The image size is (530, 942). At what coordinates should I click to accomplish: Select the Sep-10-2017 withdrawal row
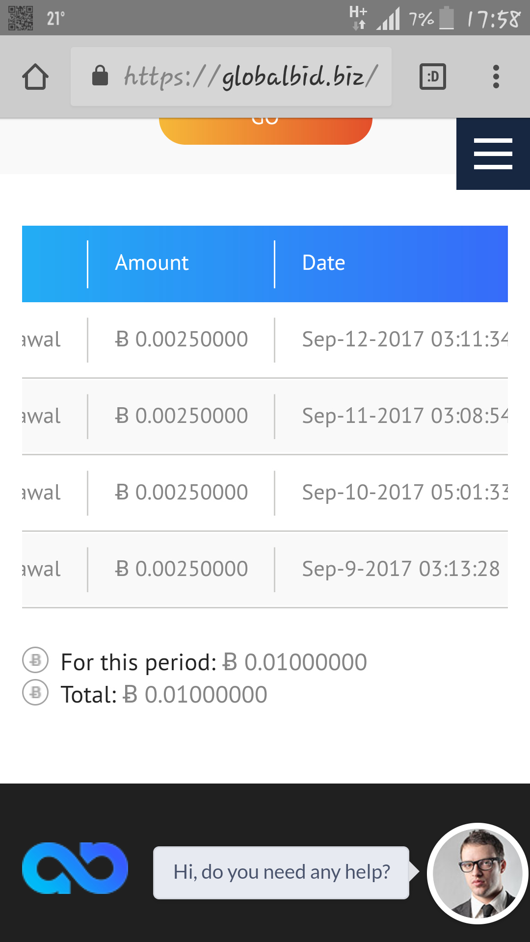[265, 493]
